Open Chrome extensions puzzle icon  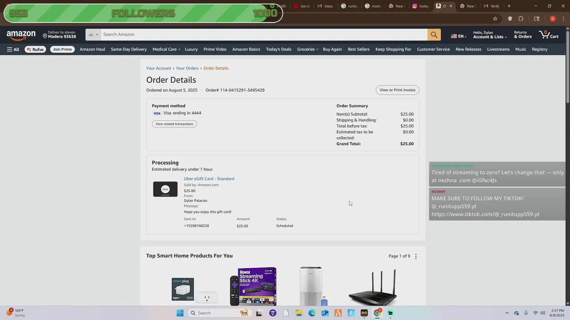pyautogui.click(x=521, y=19)
